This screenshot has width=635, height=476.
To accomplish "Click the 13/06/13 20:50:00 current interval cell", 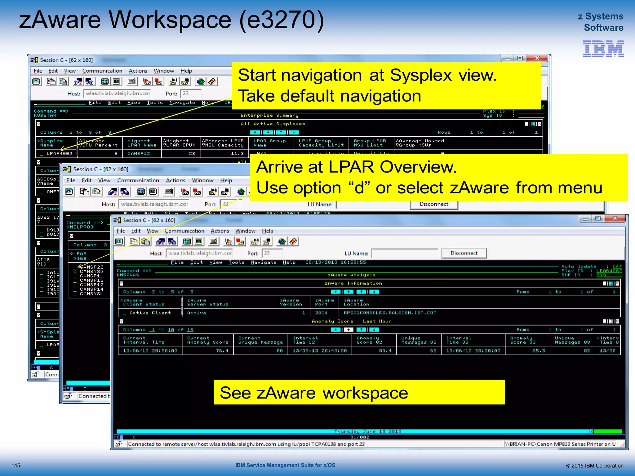I will coord(150,351).
